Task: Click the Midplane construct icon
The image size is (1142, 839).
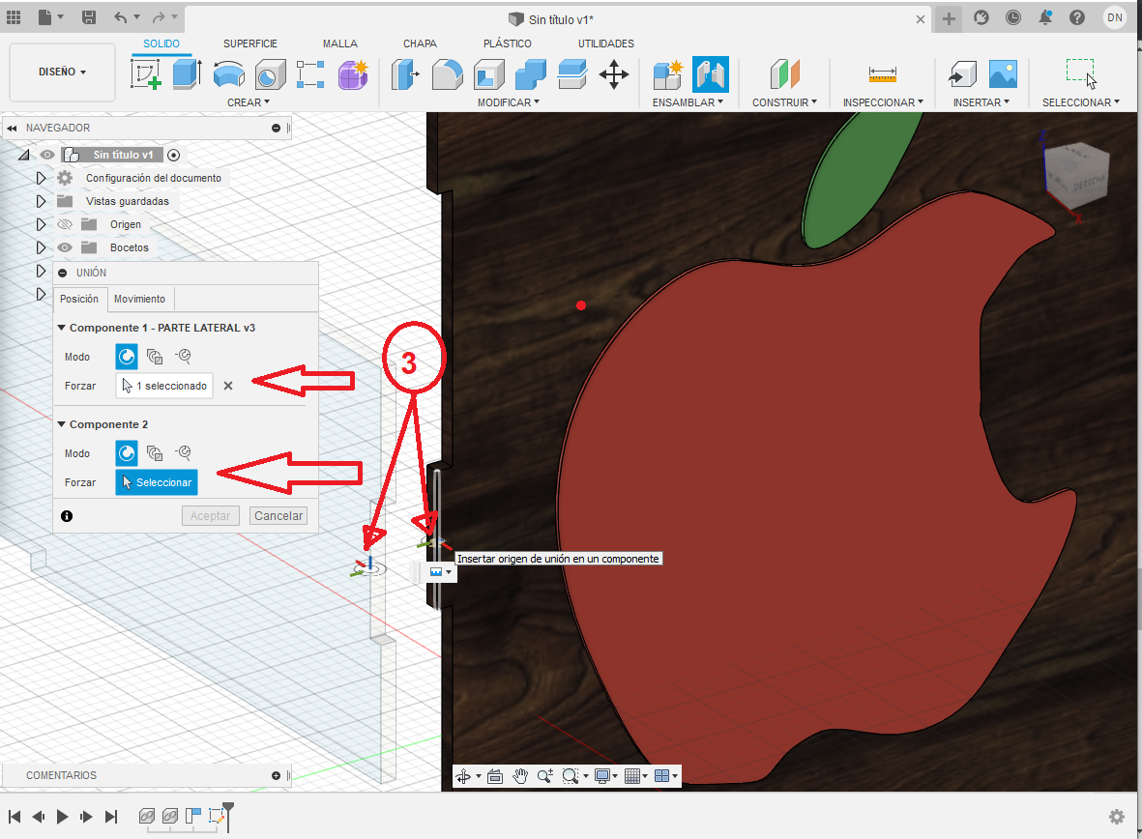Action: click(x=784, y=74)
